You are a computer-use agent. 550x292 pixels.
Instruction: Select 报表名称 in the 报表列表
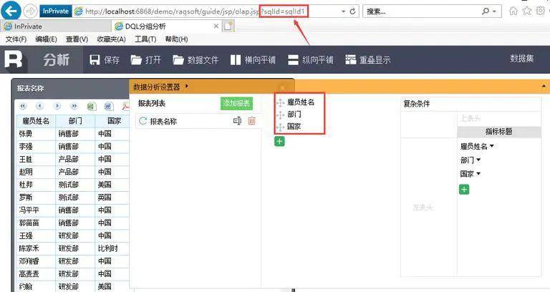(x=163, y=121)
